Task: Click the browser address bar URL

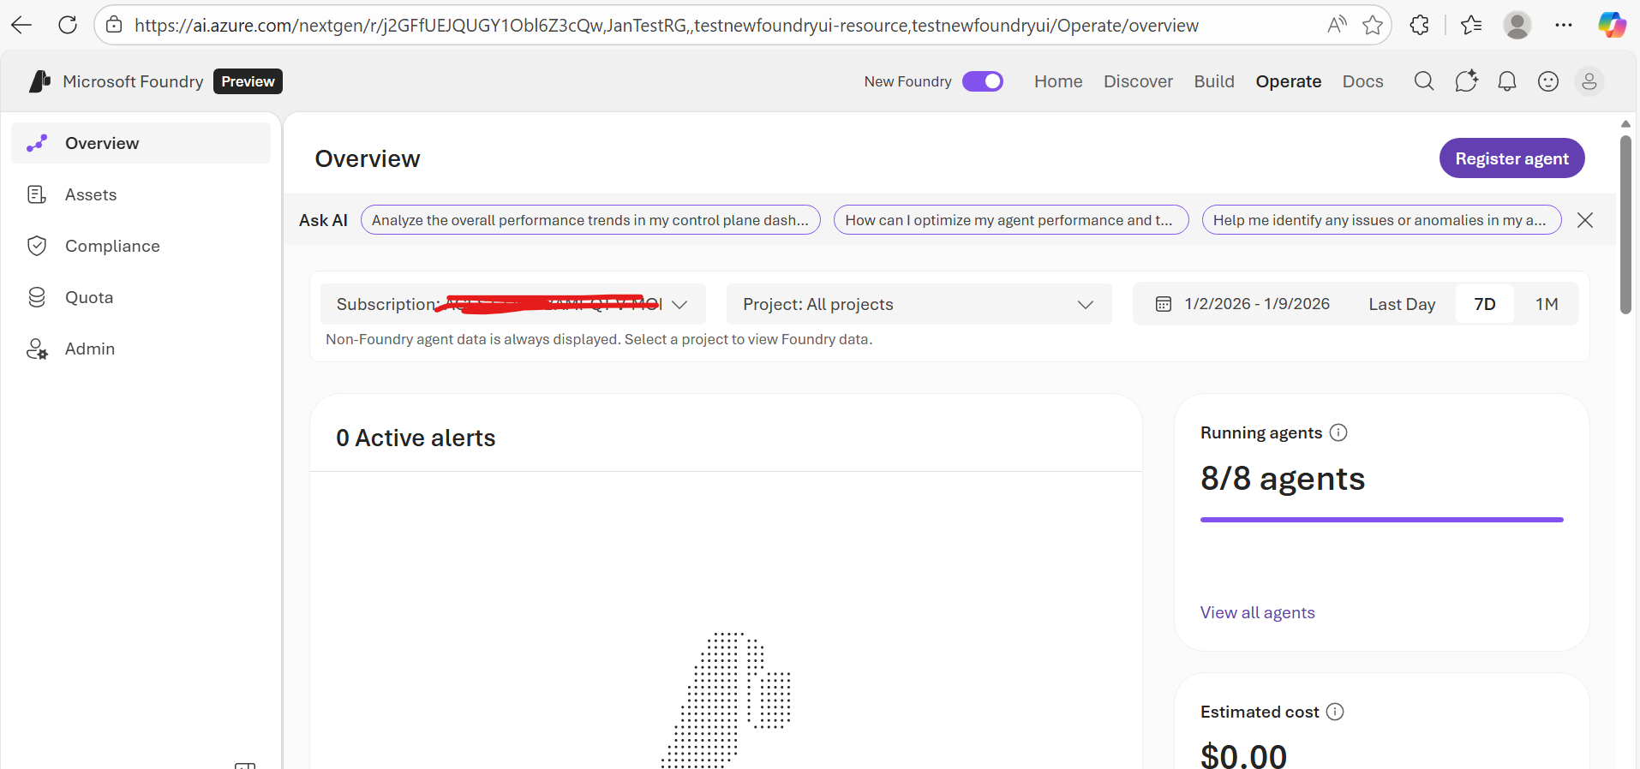Action: pyautogui.click(x=667, y=26)
